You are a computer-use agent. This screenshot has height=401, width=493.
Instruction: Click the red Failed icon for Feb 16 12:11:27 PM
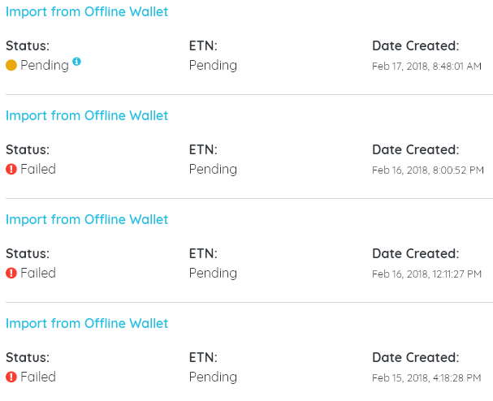(x=11, y=273)
